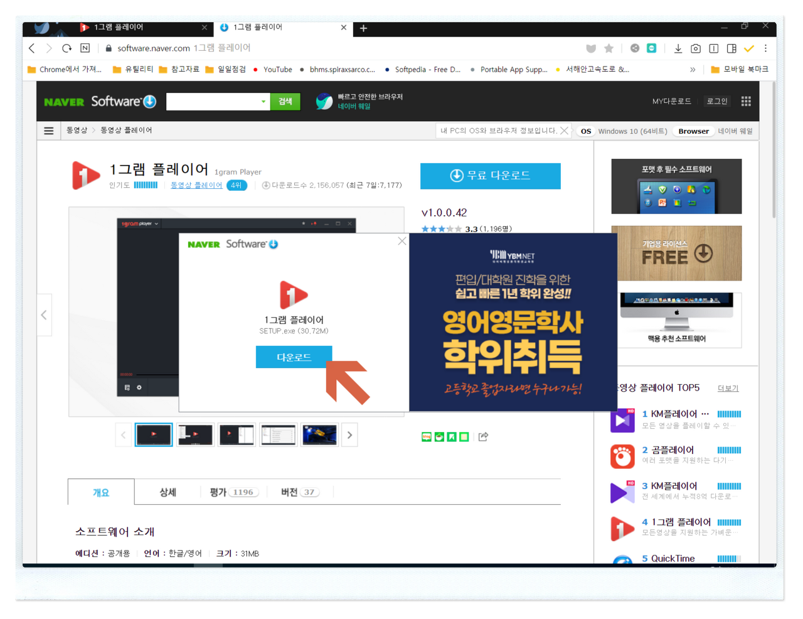Close the download popup dialog

coord(402,241)
